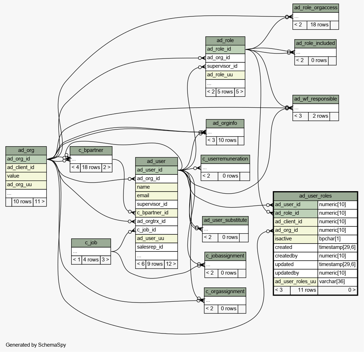The width and height of the screenshot is (364, 352).
Task: Click '18 rows' count in ad_role_orgaccess
Action: click(318, 25)
